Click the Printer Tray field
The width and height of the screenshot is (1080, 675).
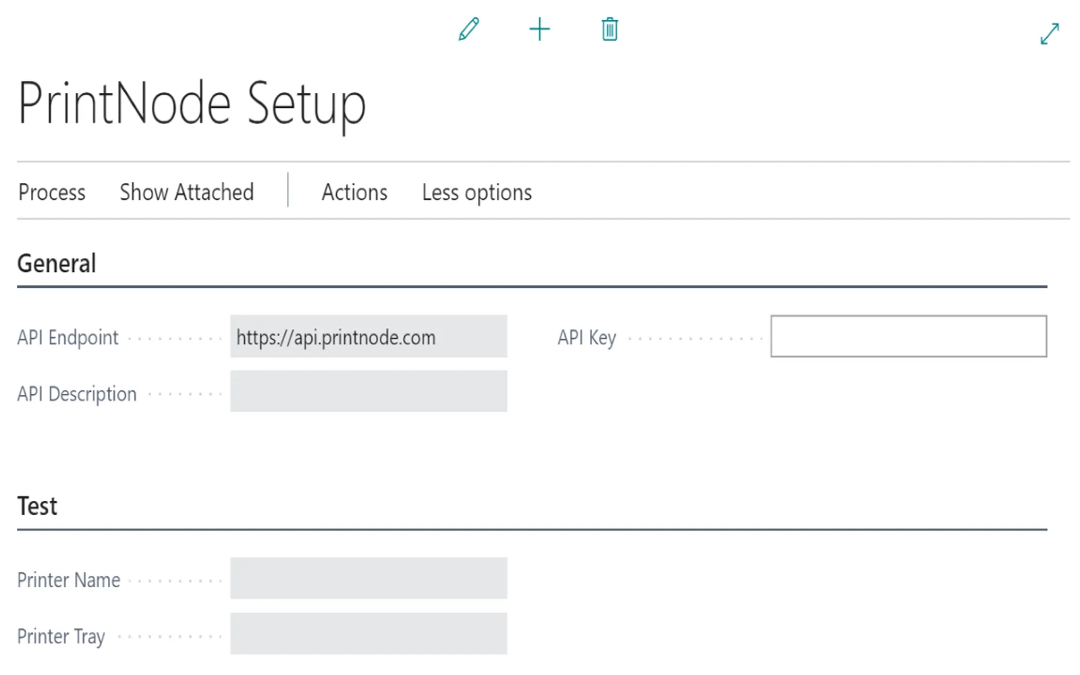click(369, 634)
